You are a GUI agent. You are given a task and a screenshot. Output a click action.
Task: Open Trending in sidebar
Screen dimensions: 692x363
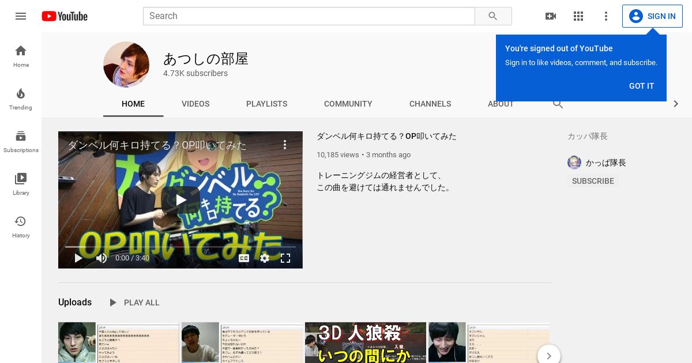click(x=21, y=99)
